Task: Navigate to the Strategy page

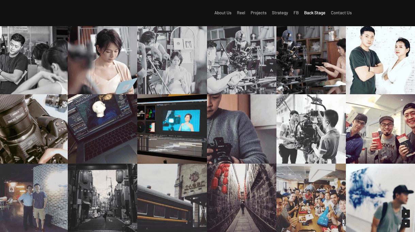Action: pos(280,13)
